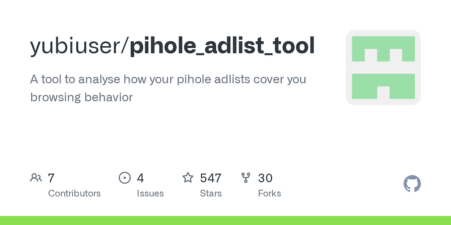
Task: Open the yubiuser owner name
Action: click(77, 47)
